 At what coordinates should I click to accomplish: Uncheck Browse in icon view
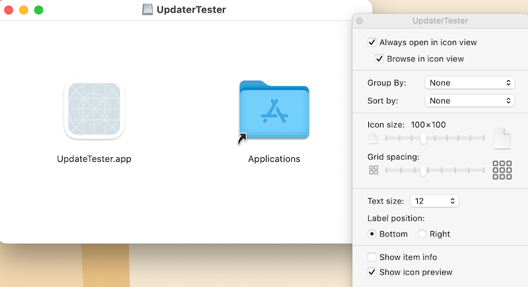click(379, 59)
